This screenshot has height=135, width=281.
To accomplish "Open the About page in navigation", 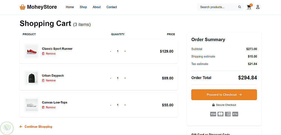I will tap(97, 7).
